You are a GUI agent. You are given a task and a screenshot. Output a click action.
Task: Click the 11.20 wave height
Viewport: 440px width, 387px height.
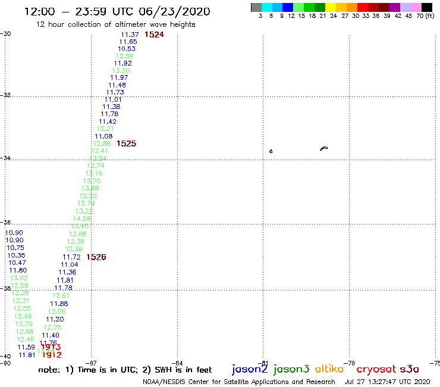click(55, 319)
